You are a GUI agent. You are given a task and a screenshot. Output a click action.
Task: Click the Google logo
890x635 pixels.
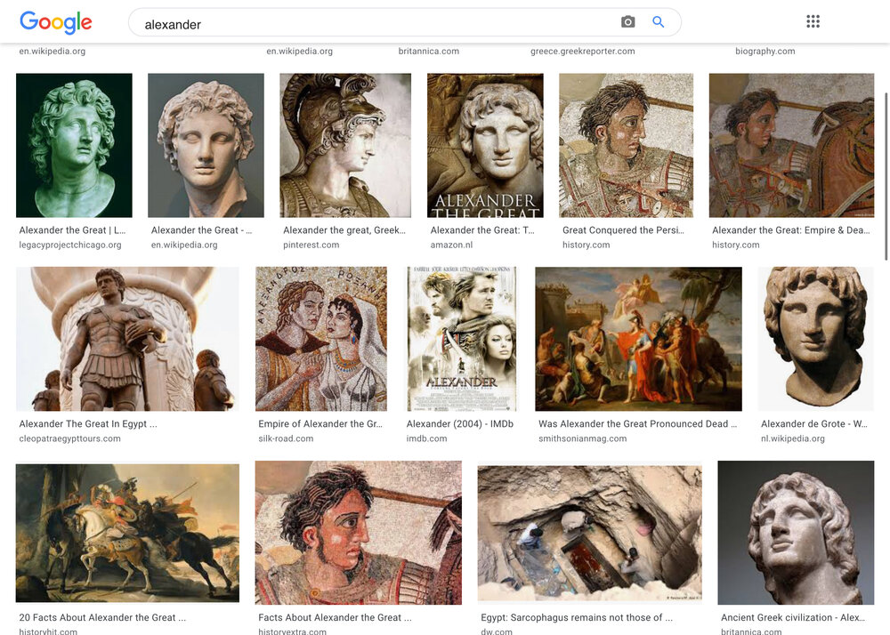(x=55, y=22)
